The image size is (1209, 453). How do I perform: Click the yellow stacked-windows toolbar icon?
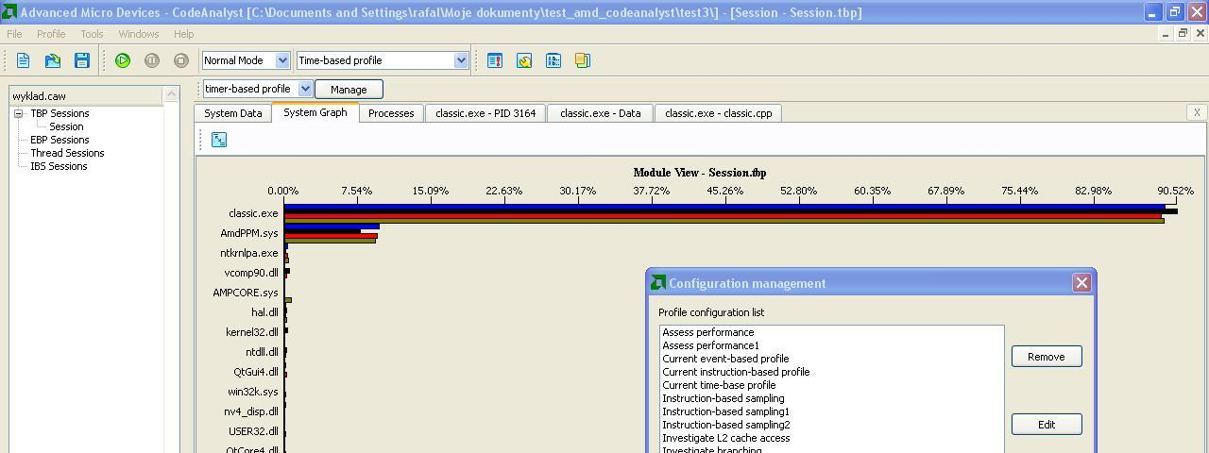[x=583, y=60]
